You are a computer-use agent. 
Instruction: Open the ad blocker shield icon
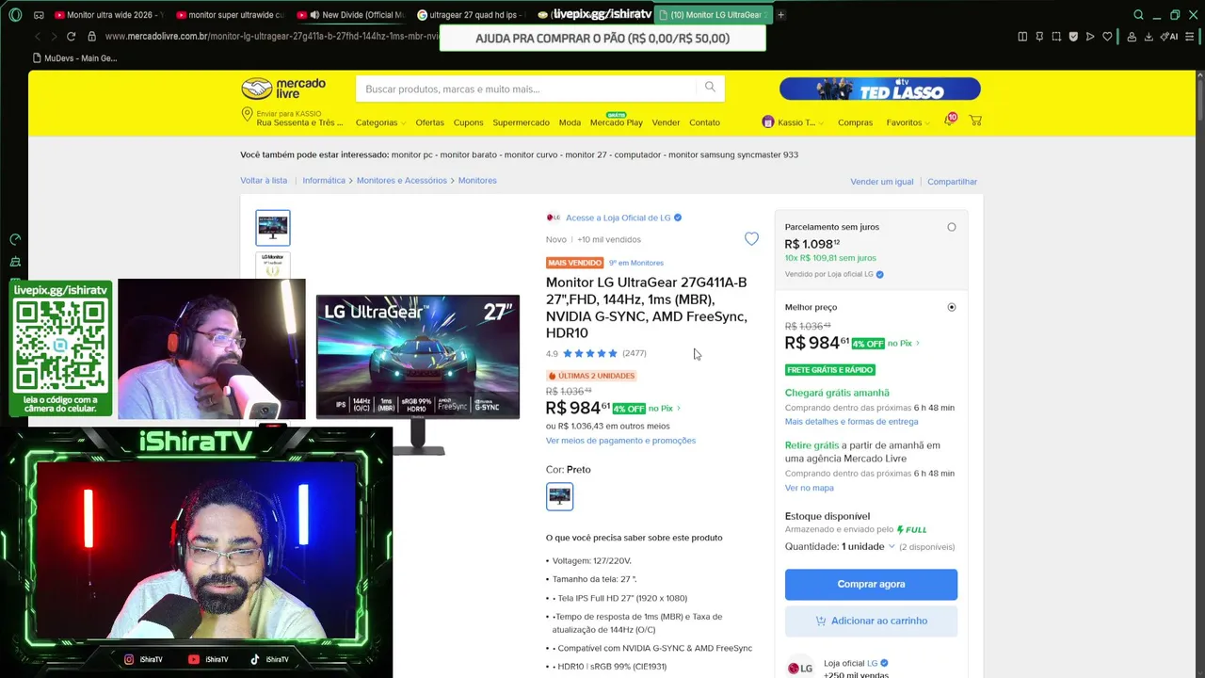(x=1073, y=37)
